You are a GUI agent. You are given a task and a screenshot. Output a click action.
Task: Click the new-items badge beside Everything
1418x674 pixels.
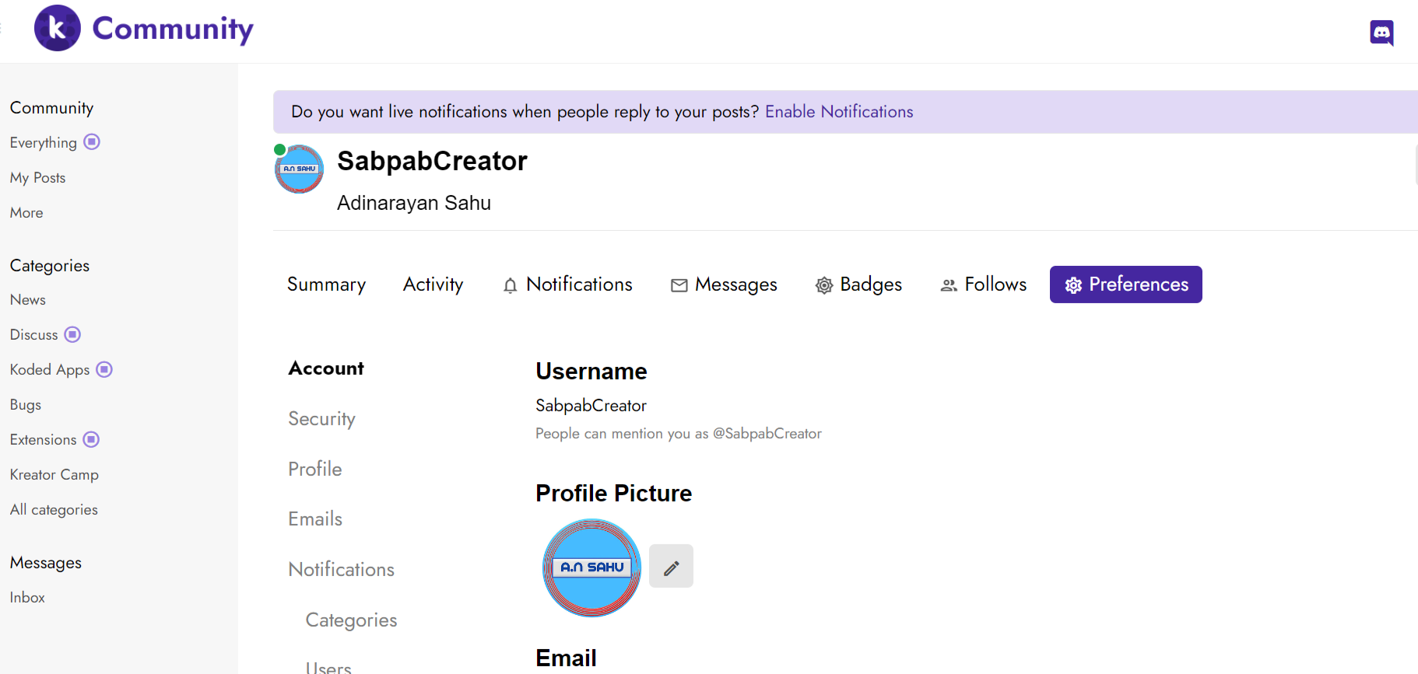tap(92, 141)
